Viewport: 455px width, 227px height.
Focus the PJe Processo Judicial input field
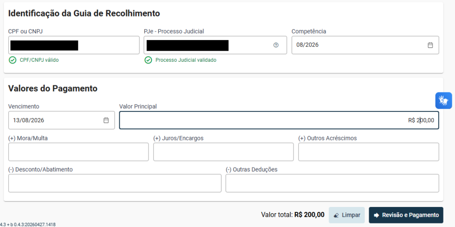click(x=215, y=45)
